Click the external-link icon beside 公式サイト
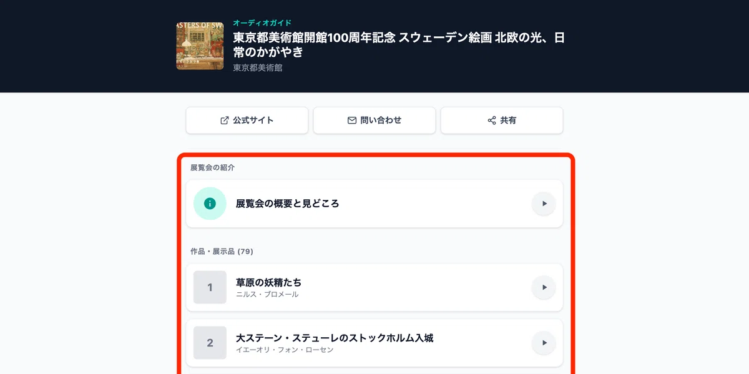The width and height of the screenshot is (749, 374). click(225, 121)
